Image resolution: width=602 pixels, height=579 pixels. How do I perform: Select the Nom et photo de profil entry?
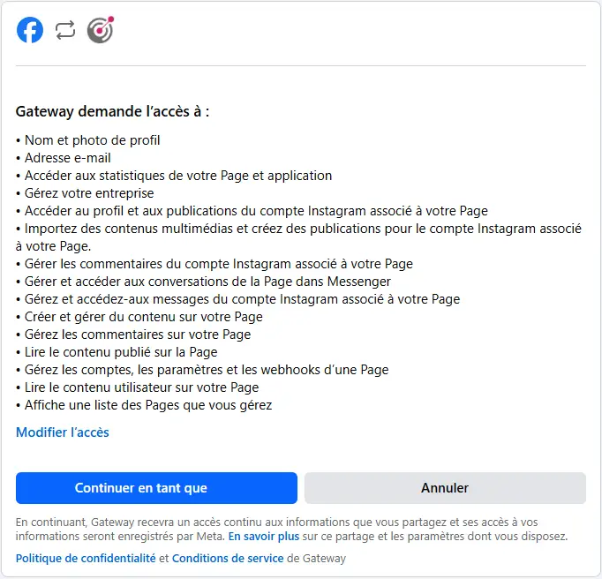[x=92, y=140]
